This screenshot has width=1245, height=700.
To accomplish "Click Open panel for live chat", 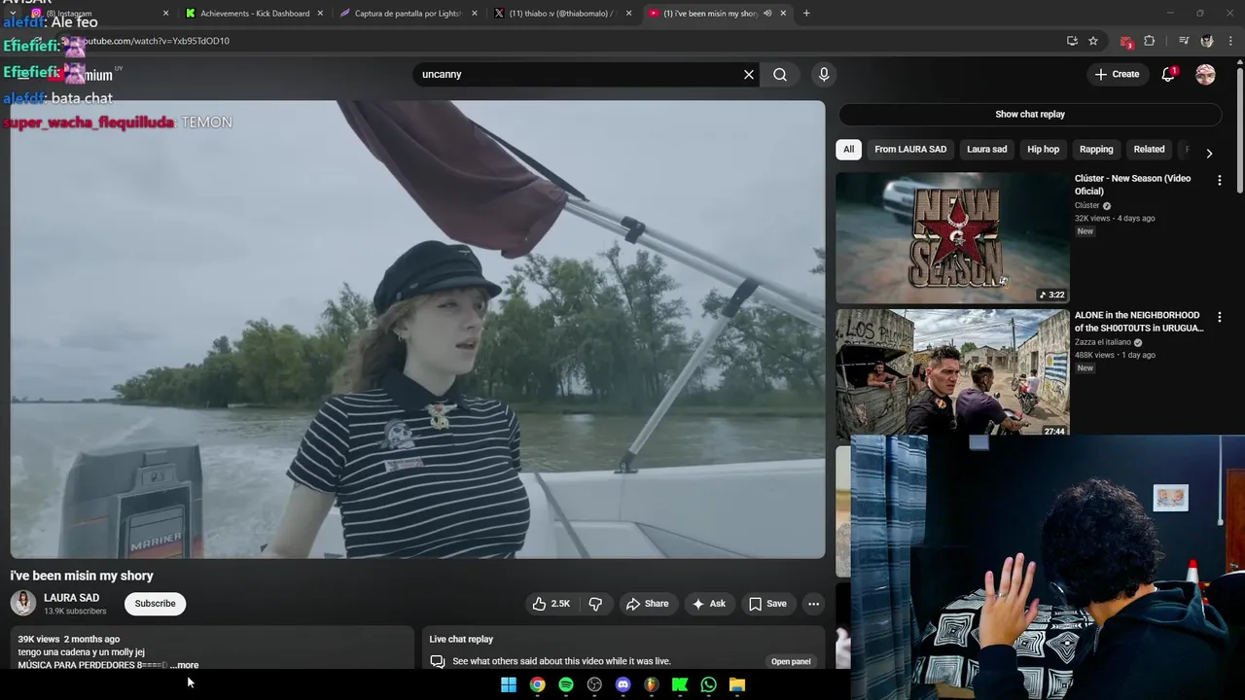I will (x=791, y=661).
